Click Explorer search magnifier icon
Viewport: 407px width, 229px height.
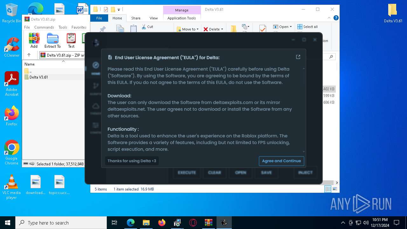(331, 57)
